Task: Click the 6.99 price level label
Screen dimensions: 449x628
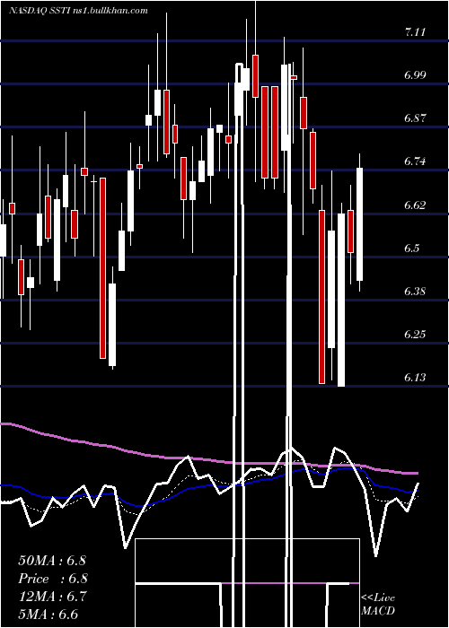Action: pos(415,74)
